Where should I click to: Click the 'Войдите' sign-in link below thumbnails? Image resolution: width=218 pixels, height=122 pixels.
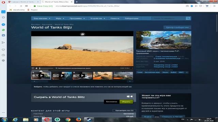38,87
